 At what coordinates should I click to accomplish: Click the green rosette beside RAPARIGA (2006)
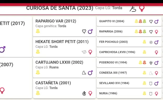tap(144, 32)
